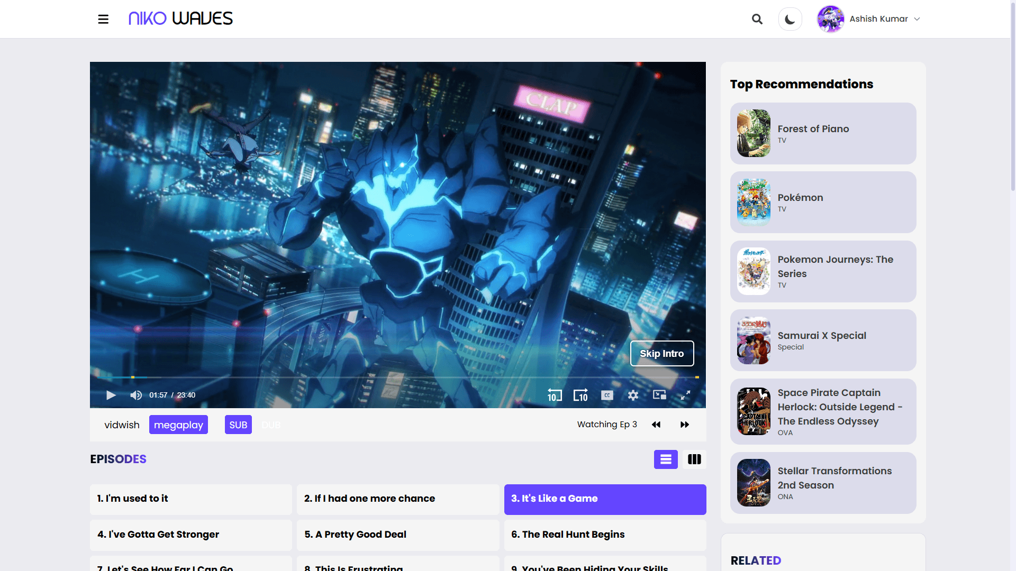Toggle dark mode moon button
This screenshot has height=571, width=1016.
point(790,19)
